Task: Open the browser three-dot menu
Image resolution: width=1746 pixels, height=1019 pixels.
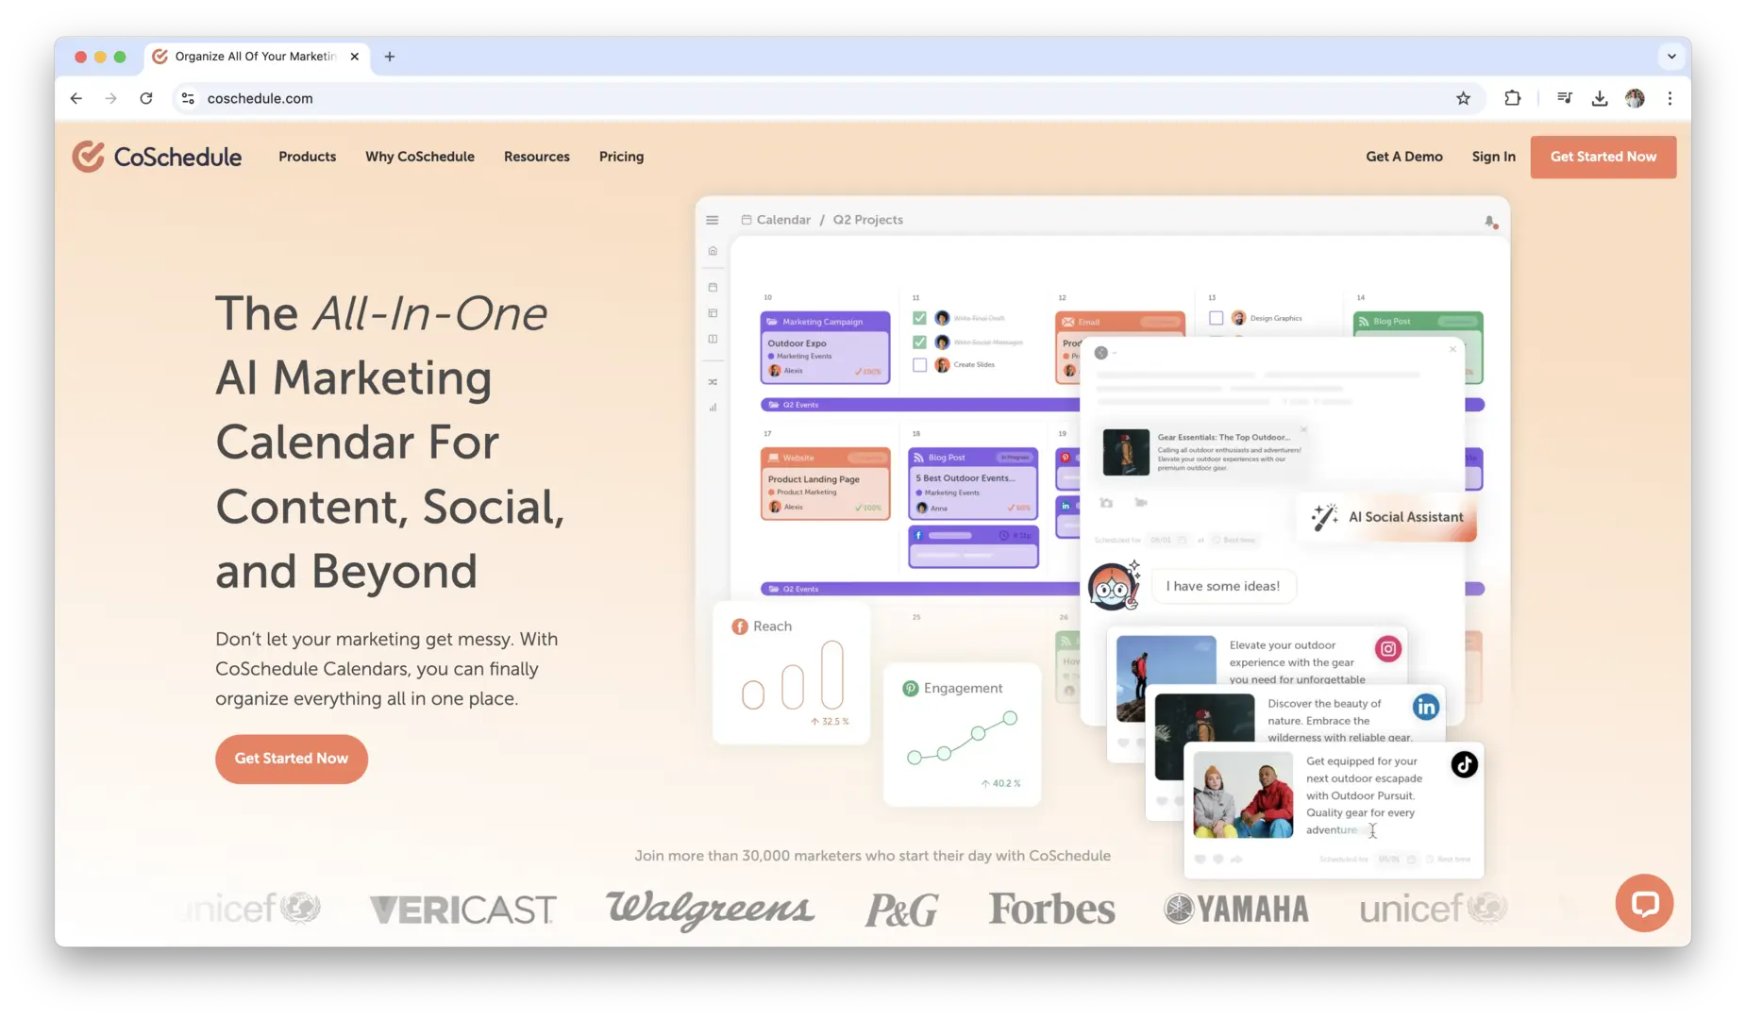Action: click(1670, 98)
